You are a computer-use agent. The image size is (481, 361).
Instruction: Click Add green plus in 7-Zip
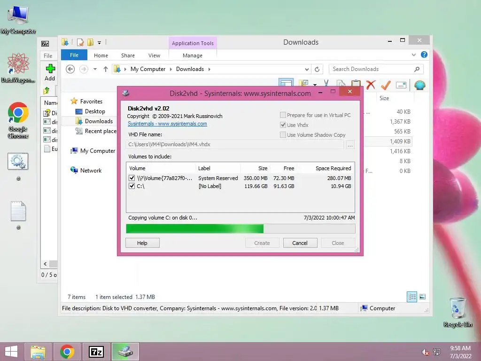point(50,72)
